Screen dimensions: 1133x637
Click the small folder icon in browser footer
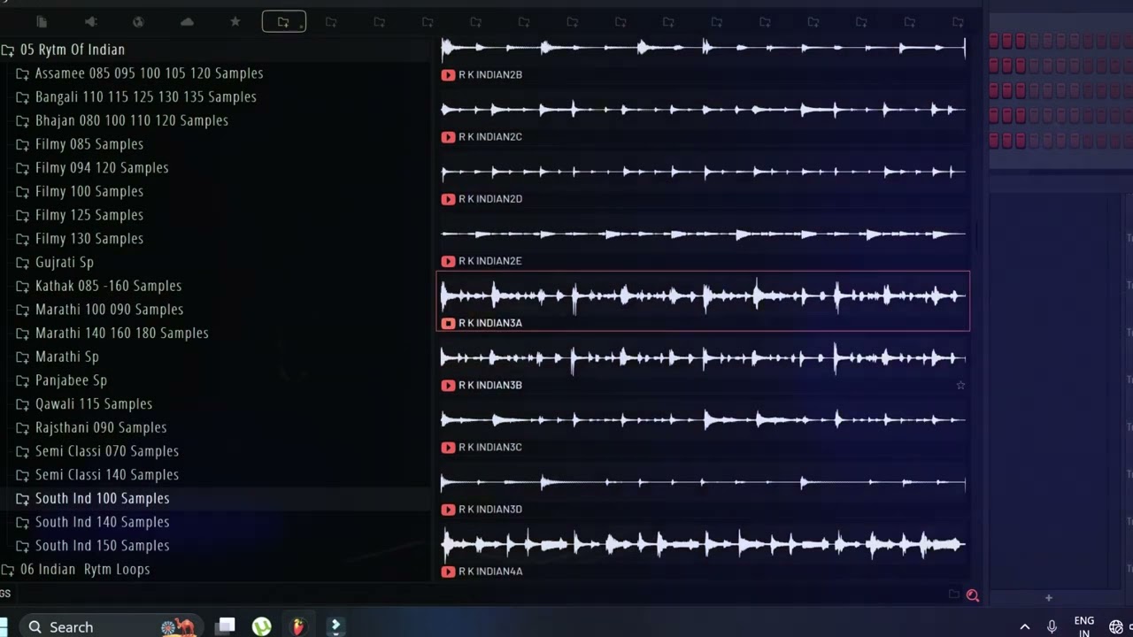(x=953, y=595)
